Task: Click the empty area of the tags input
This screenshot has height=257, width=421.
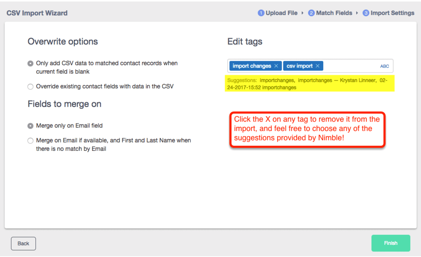Action: pos(350,66)
